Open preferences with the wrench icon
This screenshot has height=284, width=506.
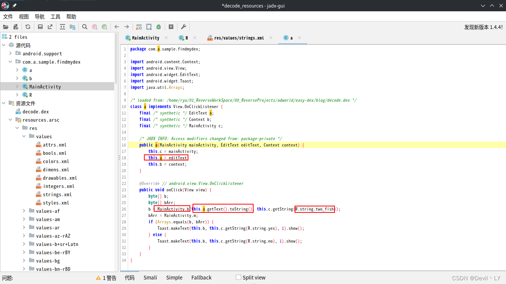click(x=183, y=27)
